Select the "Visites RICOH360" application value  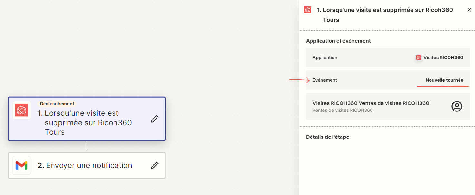point(443,58)
